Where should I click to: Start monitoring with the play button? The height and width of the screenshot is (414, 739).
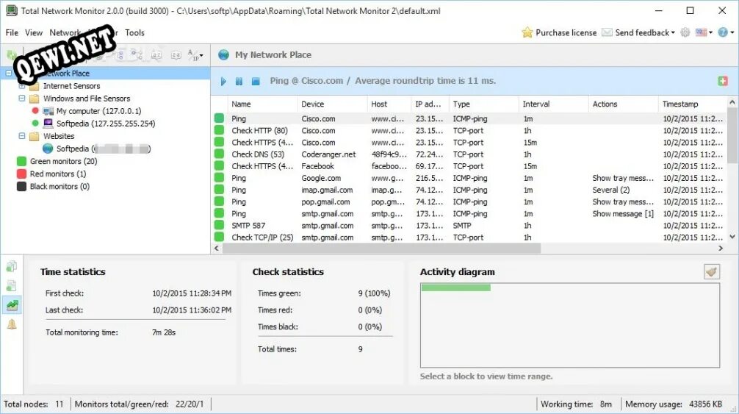point(223,81)
